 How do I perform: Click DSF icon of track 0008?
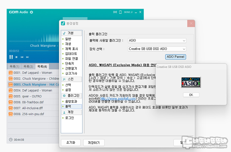11,114
